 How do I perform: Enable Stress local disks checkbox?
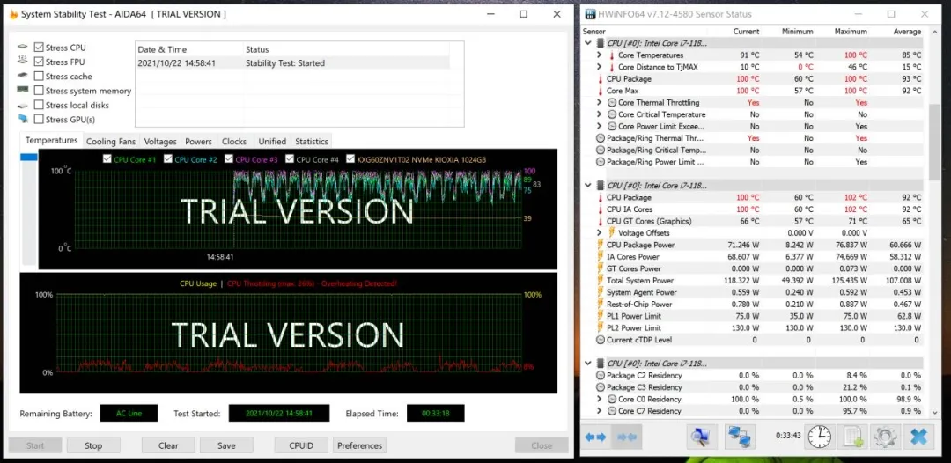click(39, 105)
